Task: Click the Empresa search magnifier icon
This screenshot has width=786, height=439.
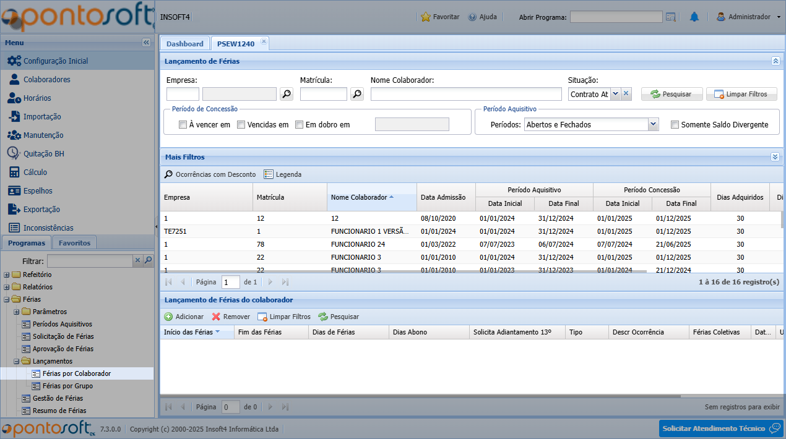Action: click(287, 94)
